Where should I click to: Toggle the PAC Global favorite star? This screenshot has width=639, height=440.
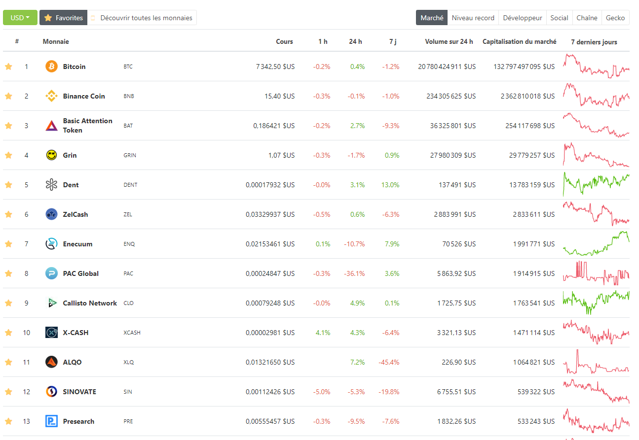(x=8, y=273)
